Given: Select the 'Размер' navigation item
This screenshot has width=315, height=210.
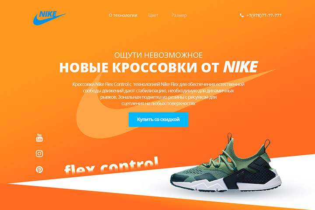Looking at the screenshot, I should tap(179, 15).
